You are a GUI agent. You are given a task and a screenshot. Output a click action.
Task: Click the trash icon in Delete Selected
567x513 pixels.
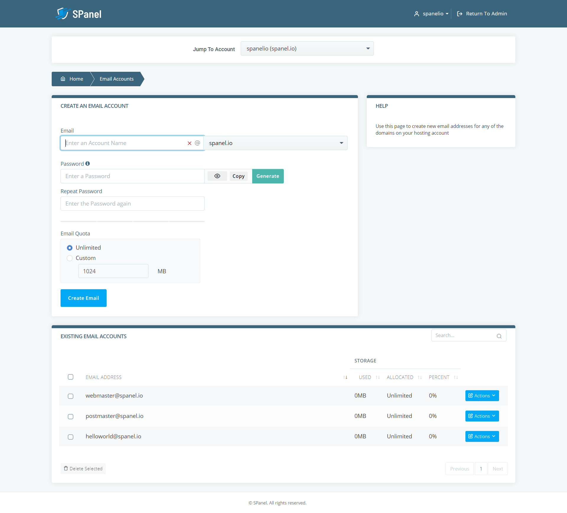(x=66, y=468)
